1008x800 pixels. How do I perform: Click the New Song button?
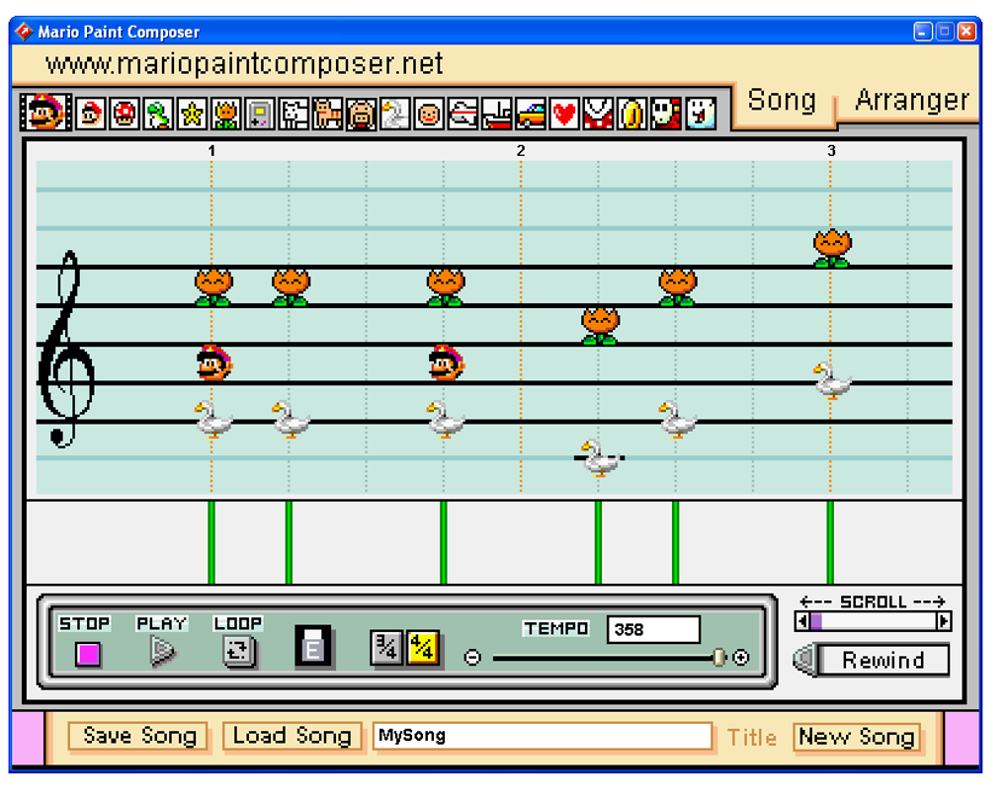(x=857, y=737)
